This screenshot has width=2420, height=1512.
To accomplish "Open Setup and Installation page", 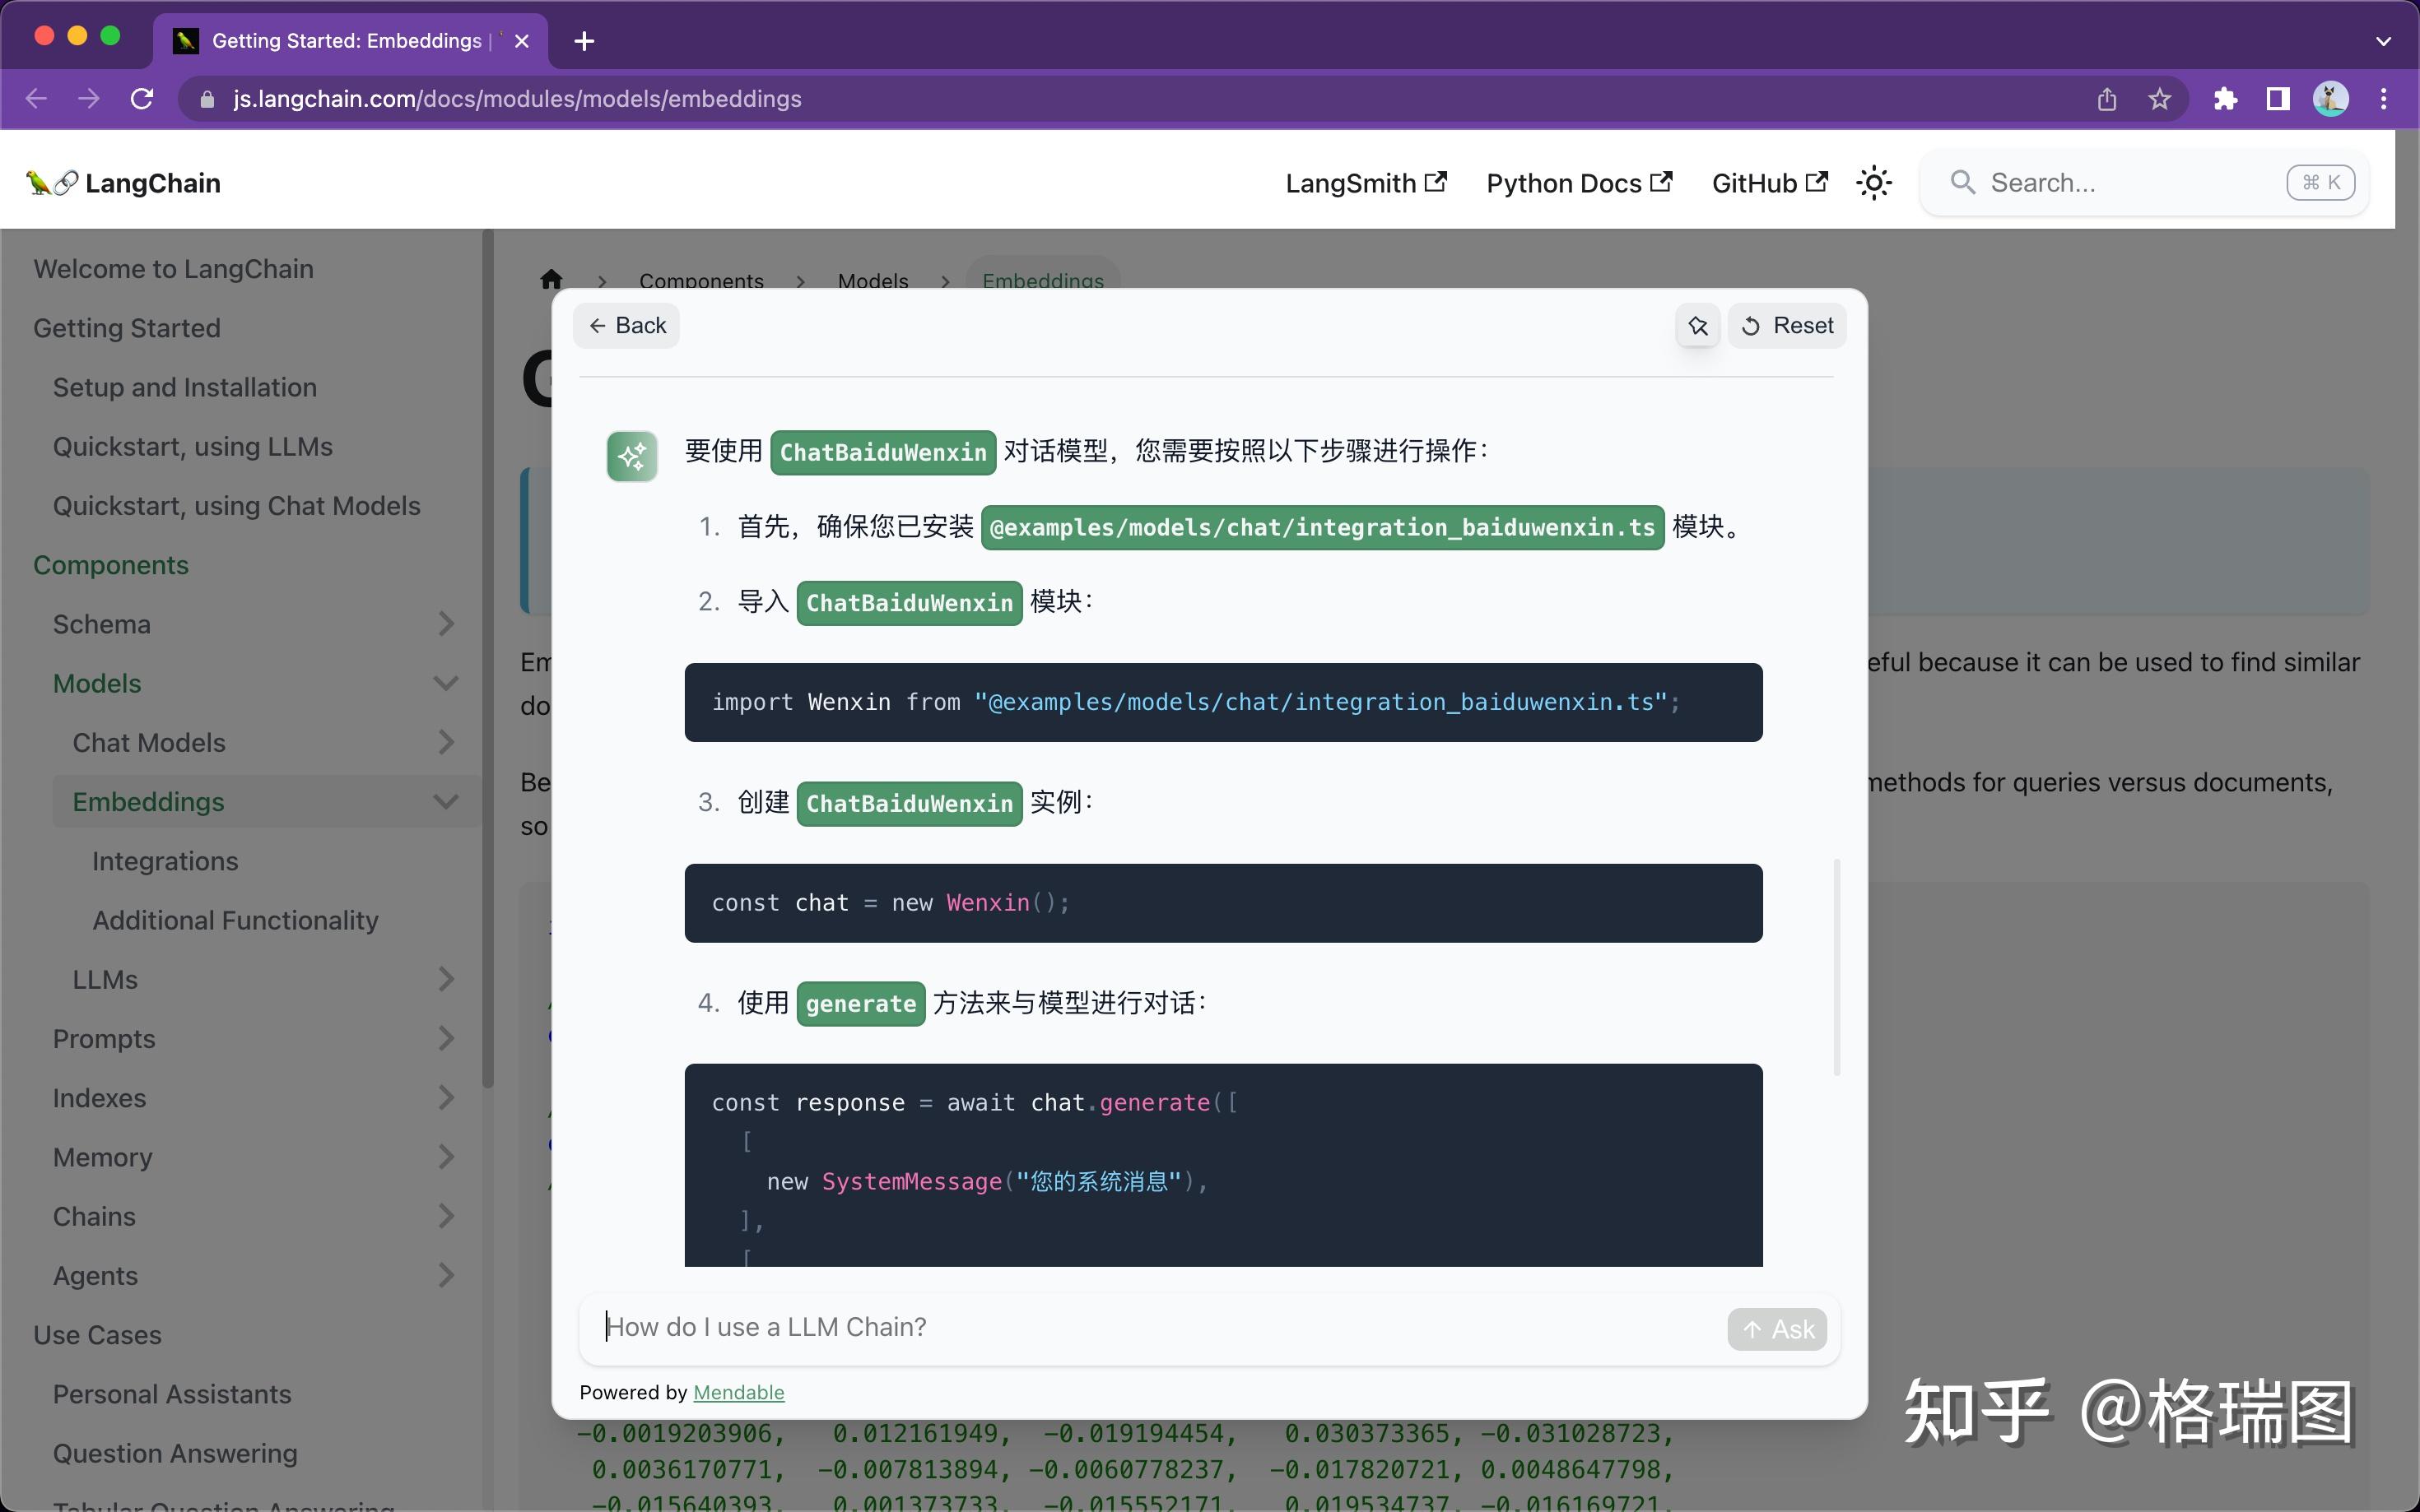I will (185, 387).
